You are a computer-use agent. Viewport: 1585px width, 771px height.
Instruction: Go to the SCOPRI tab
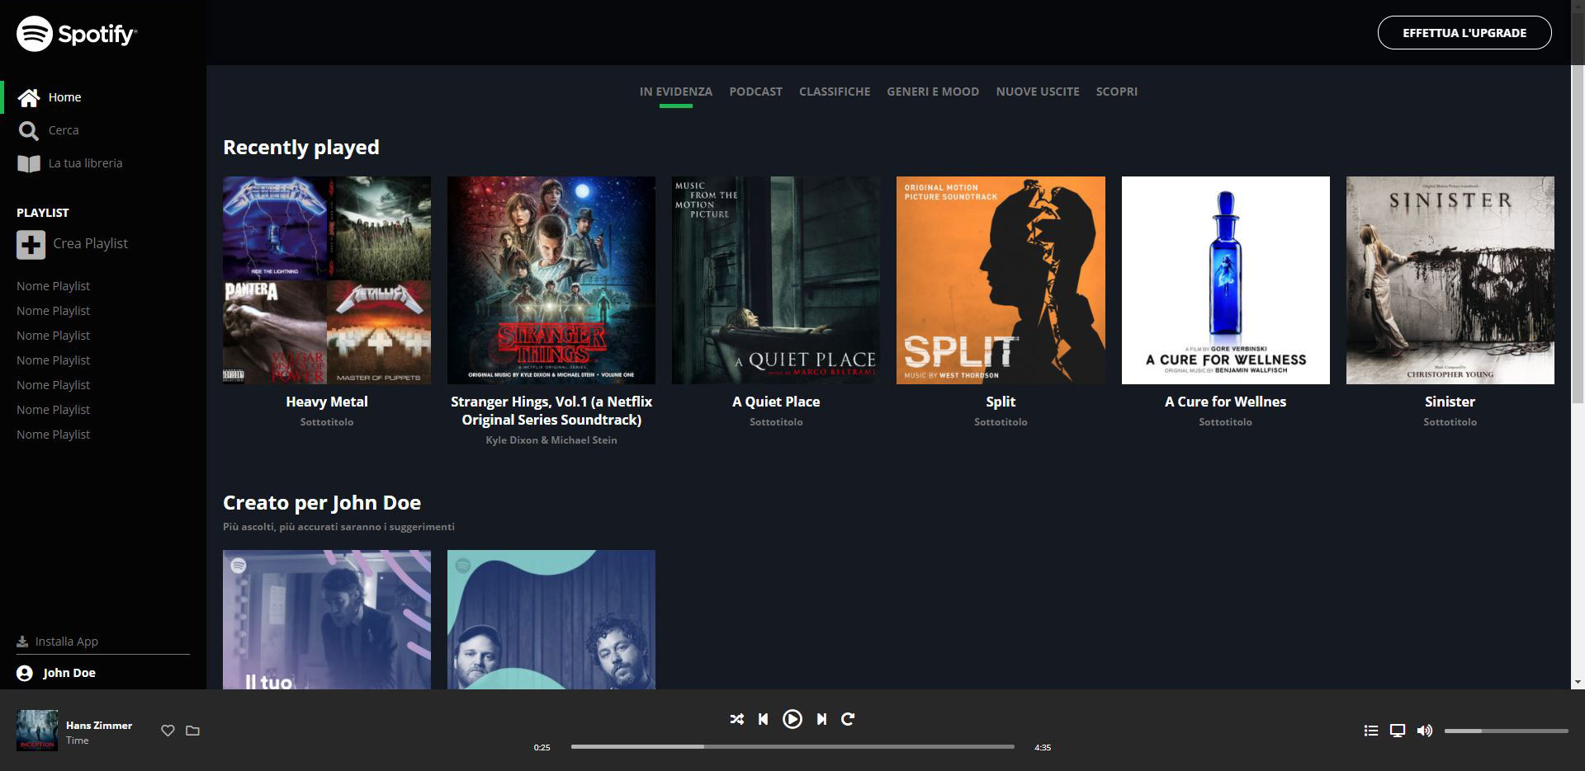point(1117,92)
